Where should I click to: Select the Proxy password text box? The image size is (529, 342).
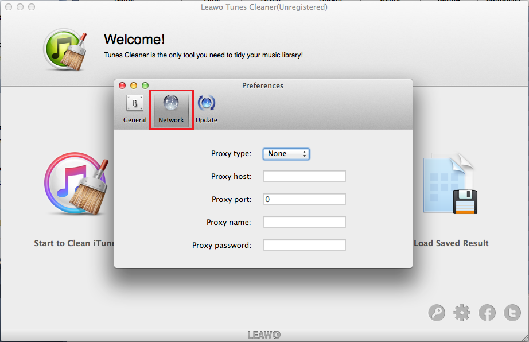[x=304, y=245]
